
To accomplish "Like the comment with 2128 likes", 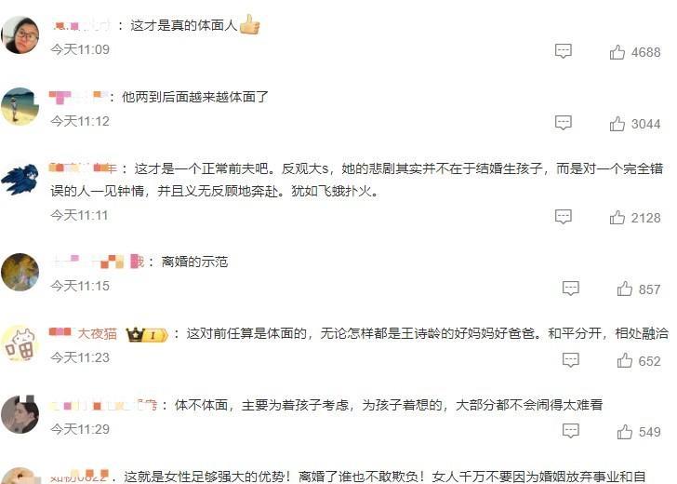I will (617, 218).
